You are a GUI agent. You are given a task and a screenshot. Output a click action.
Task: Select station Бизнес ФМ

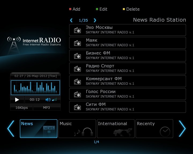(128, 56)
